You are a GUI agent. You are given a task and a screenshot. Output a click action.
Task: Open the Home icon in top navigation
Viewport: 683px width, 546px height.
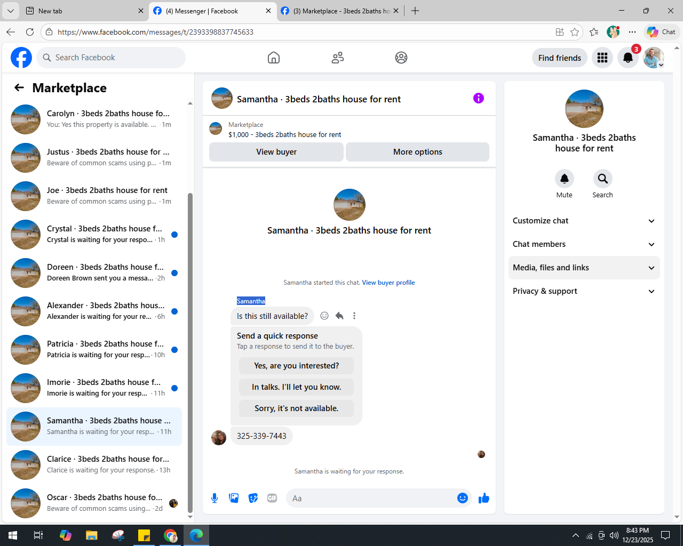(274, 58)
